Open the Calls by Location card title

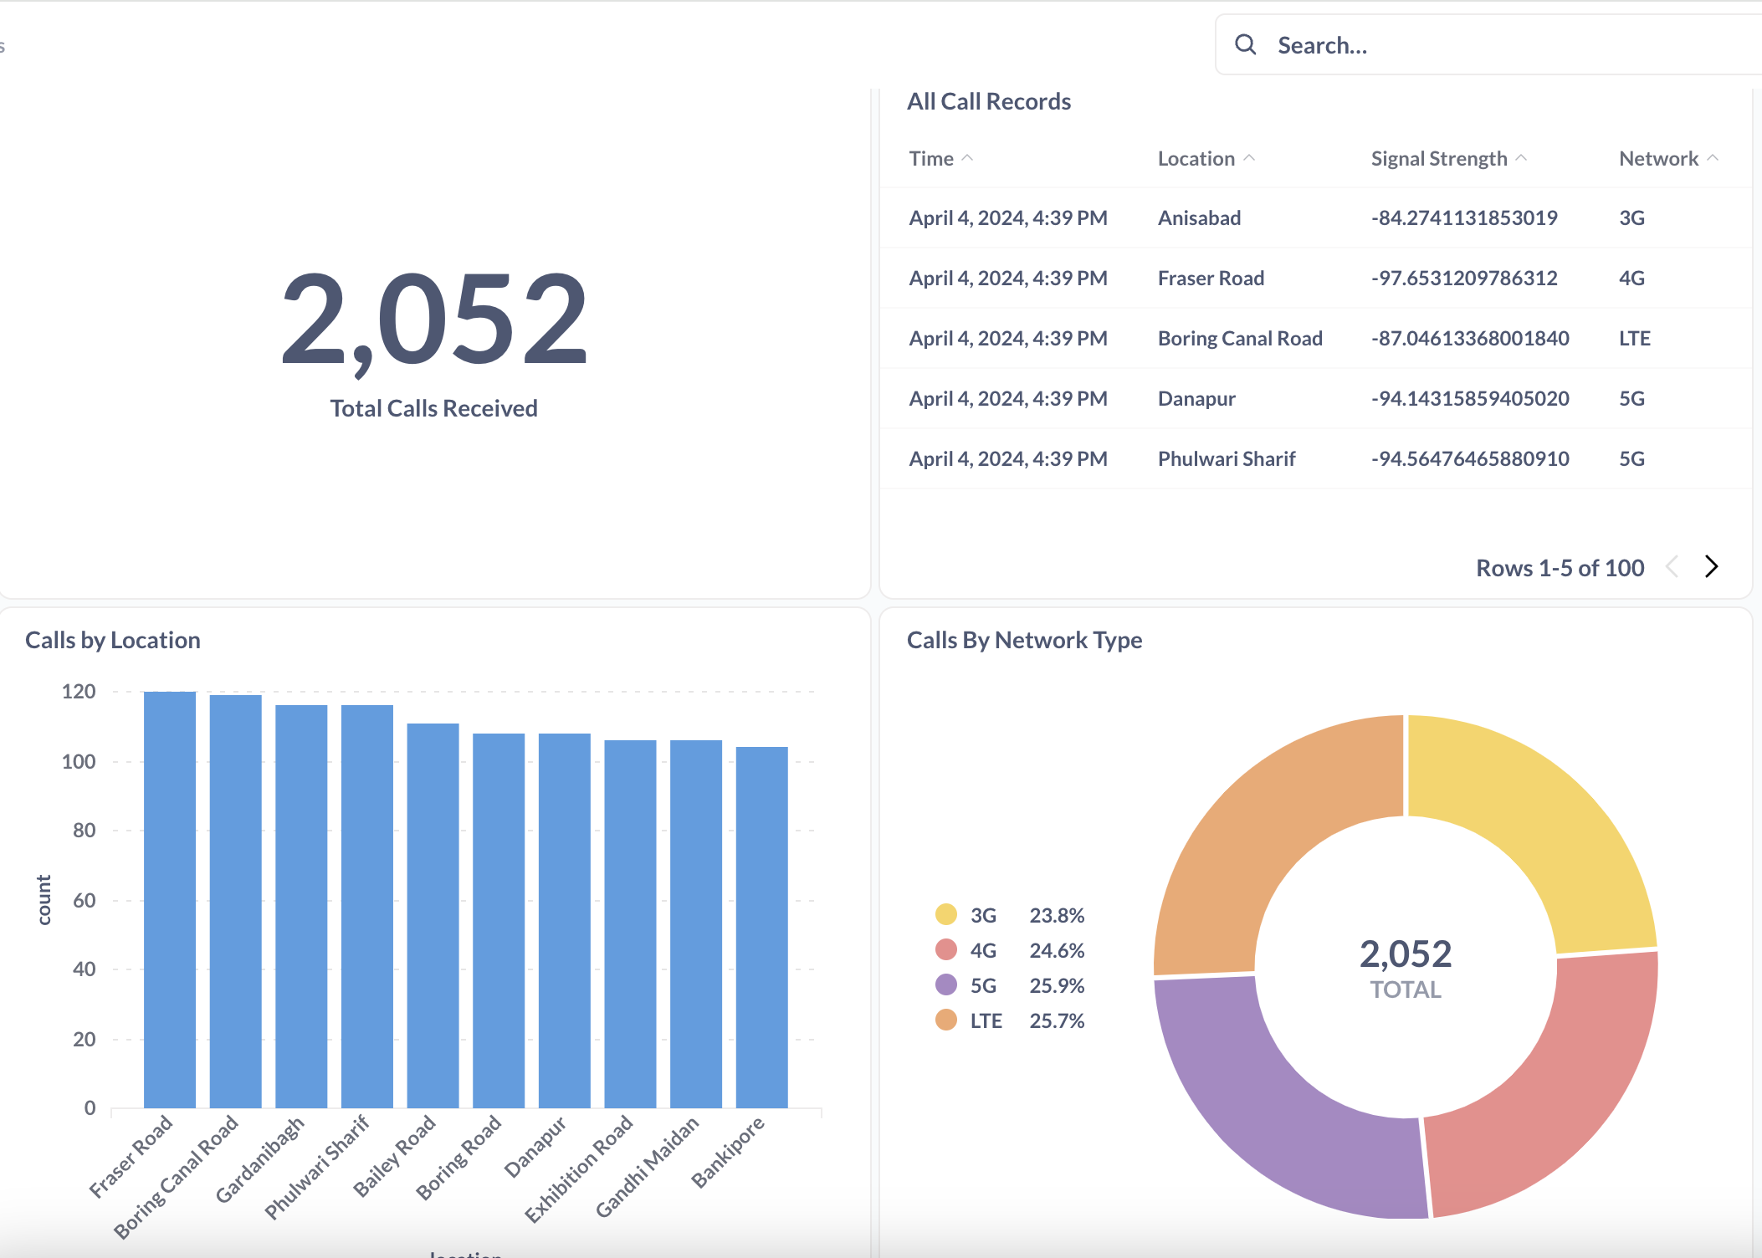[x=113, y=640]
